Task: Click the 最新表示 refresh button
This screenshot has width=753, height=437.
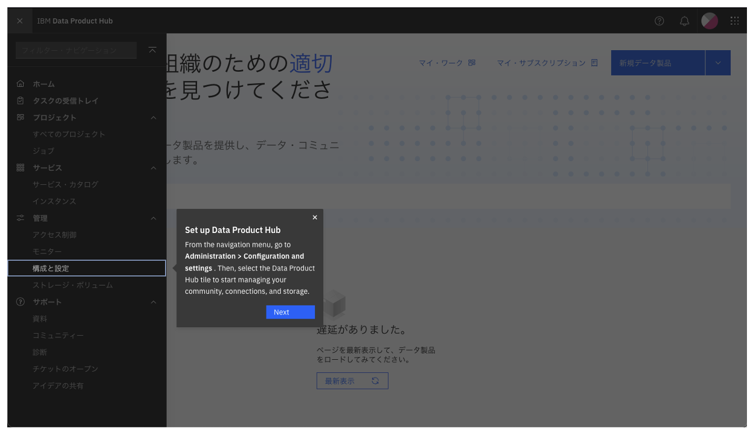Action: [x=352, y=380]
